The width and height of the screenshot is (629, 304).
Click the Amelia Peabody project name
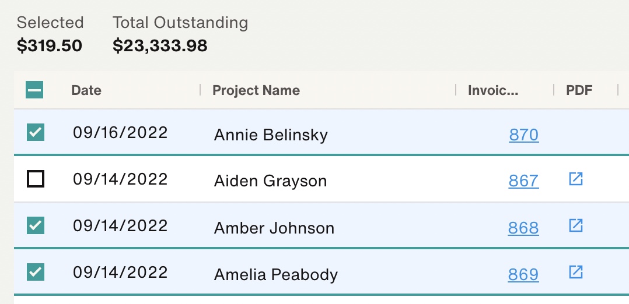pyautogui.click(x=276, y=274)
